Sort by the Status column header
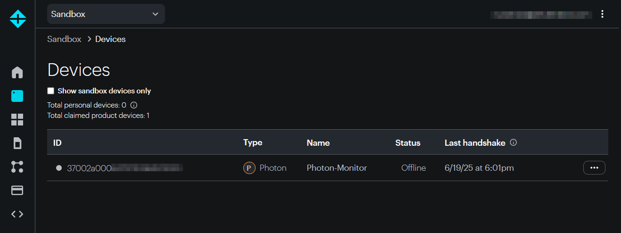621x233 pixels. [x=408, y=142]
